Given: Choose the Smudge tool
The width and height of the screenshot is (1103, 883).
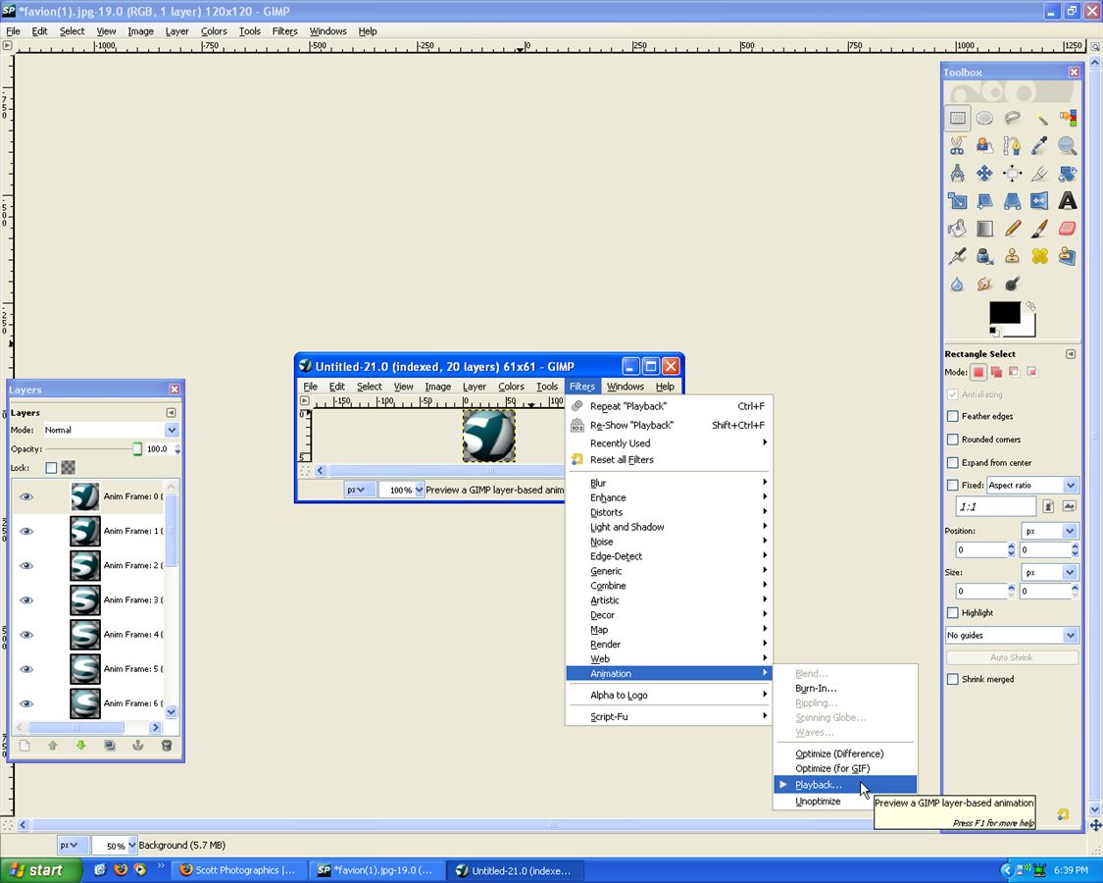Looking at the screenshot, I should (x=984, y=284).
